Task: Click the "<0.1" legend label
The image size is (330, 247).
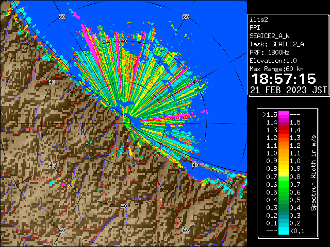Action: pos(297,231)
